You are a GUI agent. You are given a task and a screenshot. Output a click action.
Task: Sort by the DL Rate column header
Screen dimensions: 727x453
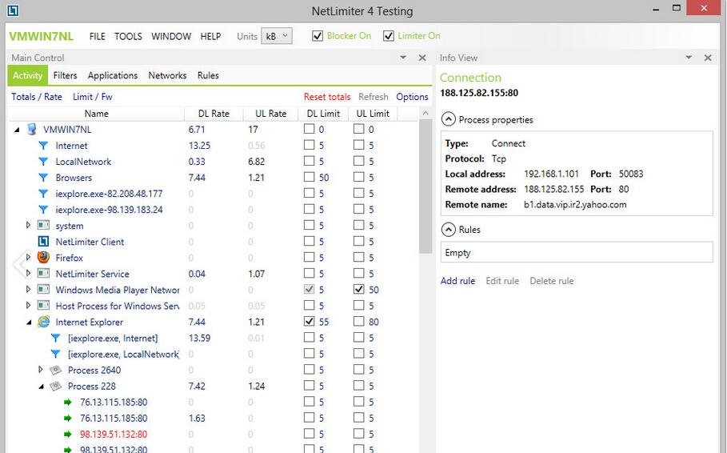214,114
